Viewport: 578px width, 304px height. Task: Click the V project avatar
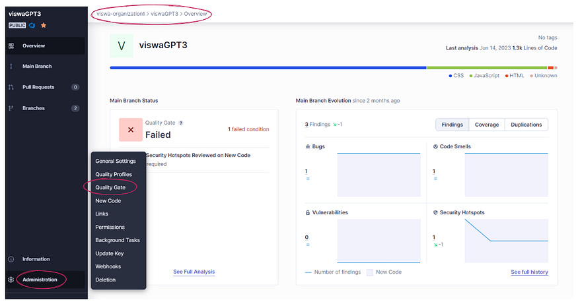(x=122, y=46)
